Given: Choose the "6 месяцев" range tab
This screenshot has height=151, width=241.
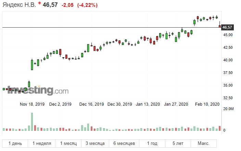Looking at the screenshot, I should pos(124,144).
